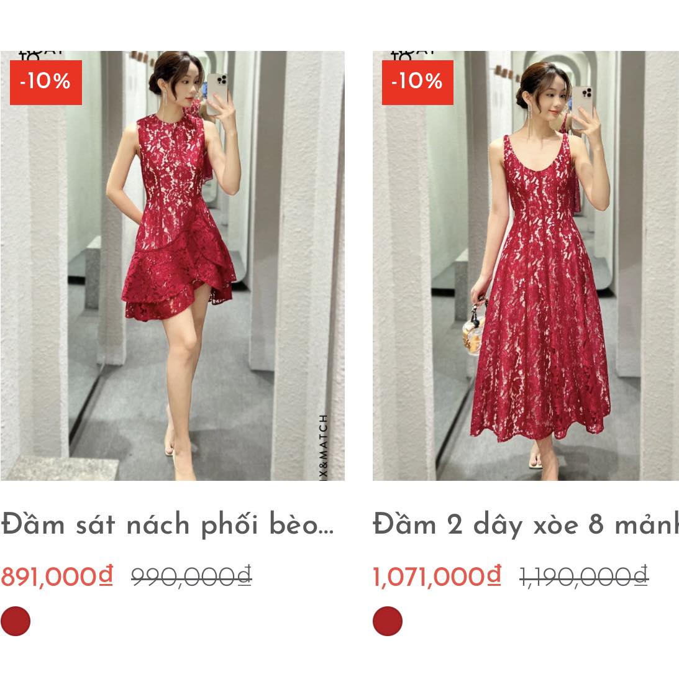Image resolution: width=679 pixels, height=679 pixels.
Task: Click the sale price 1,071,000đ
Action: [x=437, y=576]
